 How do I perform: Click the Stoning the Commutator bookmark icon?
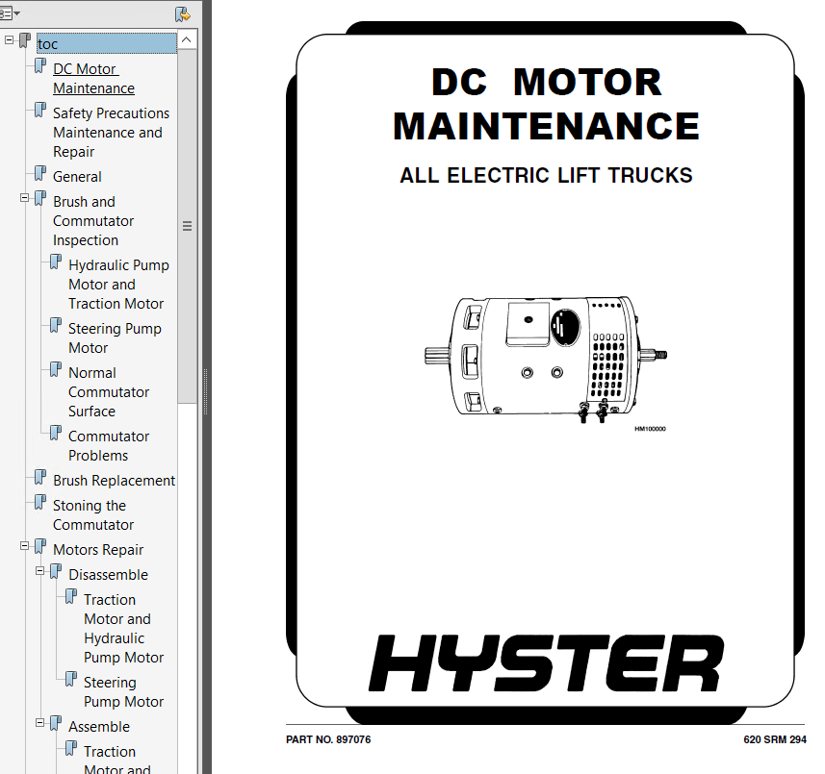pos(40,502)
